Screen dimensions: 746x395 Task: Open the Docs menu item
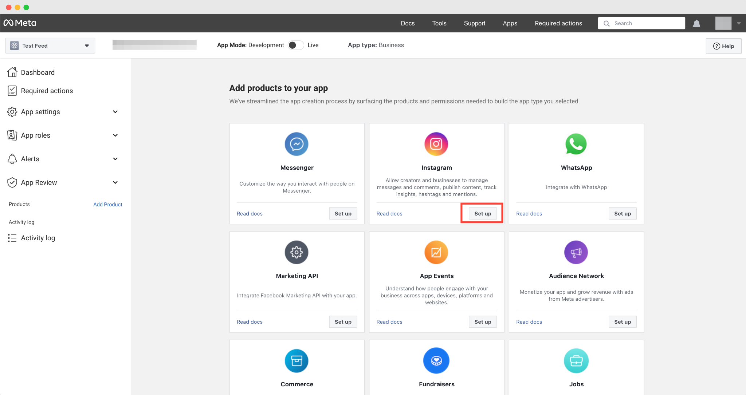point(408,23)
